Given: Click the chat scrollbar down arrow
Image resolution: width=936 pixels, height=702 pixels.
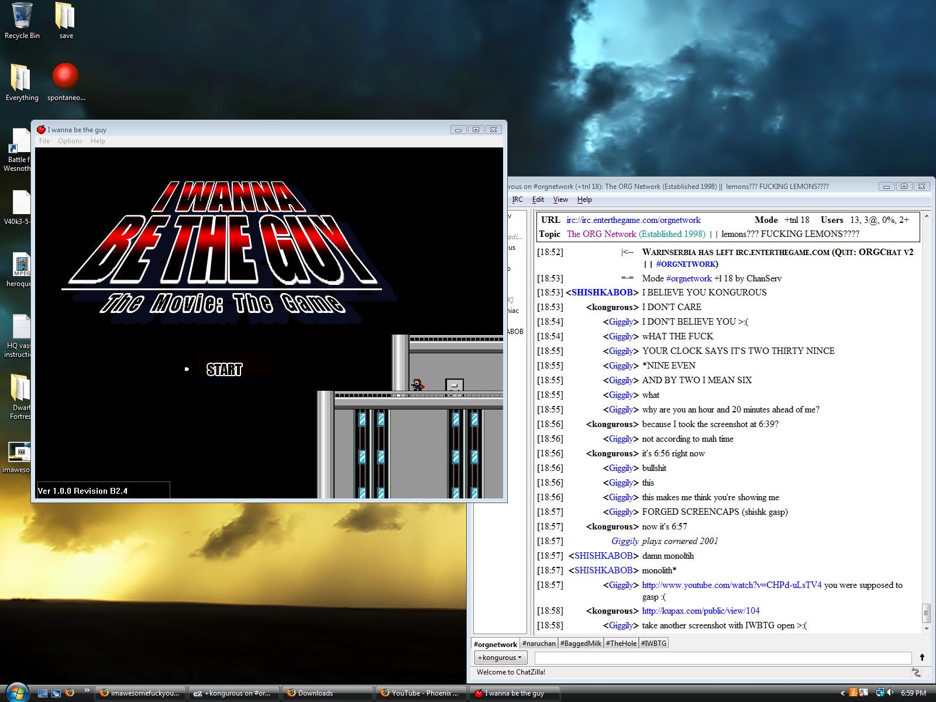Looking at the screenshot, I should pyautogui.click(x=926, y=629).
